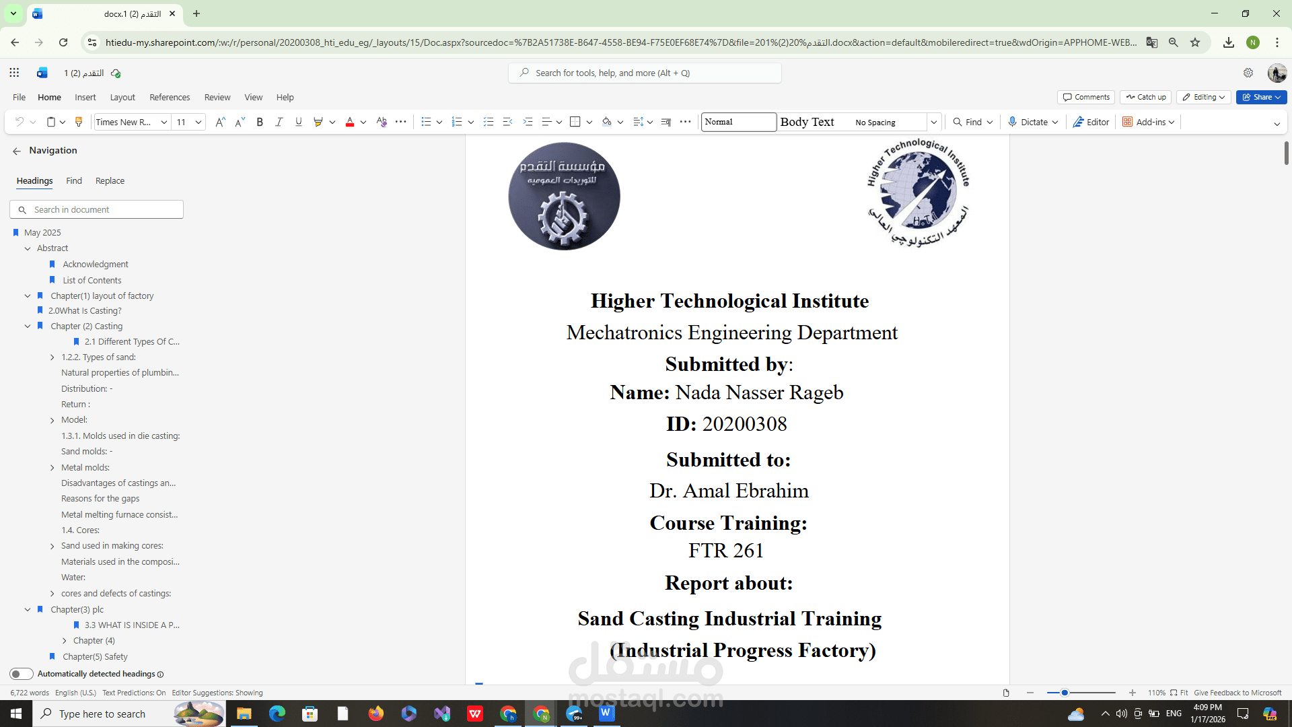Open the References ribbon tab
Image resolution: width=1292 pixels, height=727 pixels.
(x=170, y=97)
